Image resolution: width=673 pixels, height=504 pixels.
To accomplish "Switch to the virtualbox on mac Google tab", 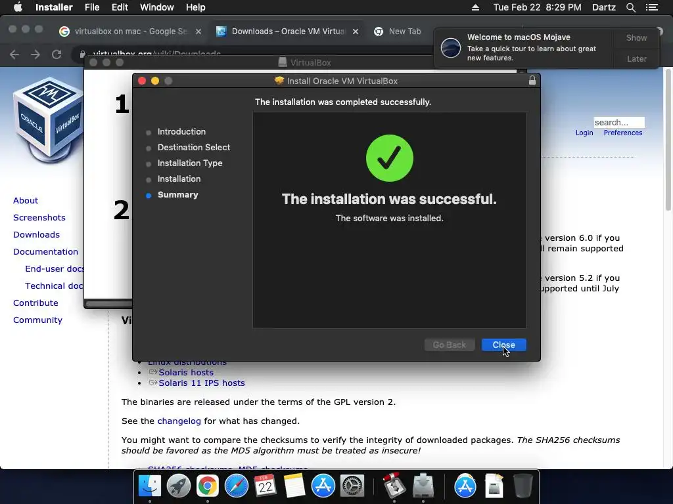I will point(131,31).
